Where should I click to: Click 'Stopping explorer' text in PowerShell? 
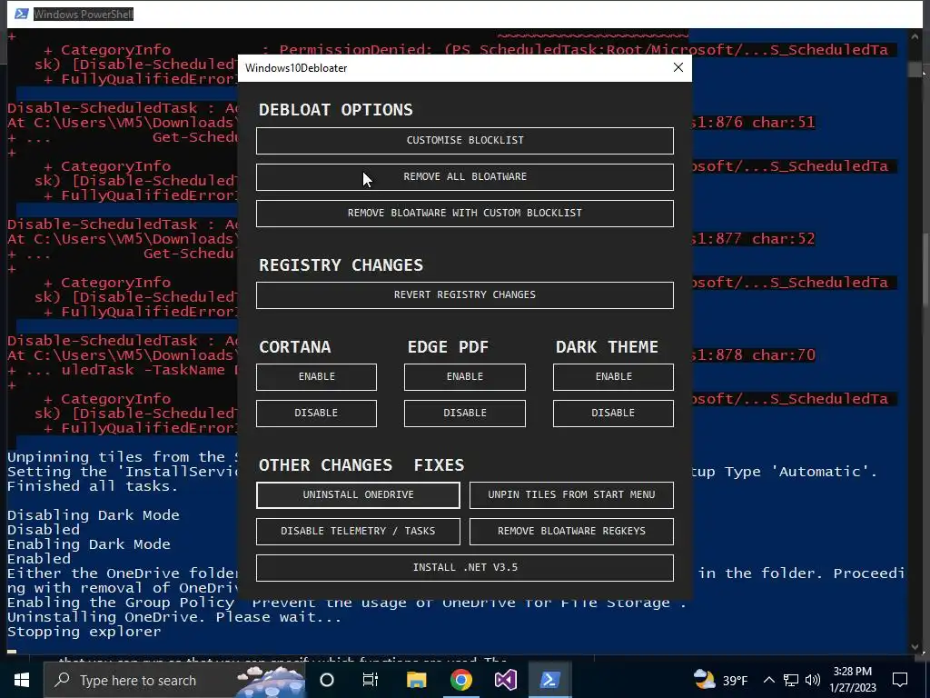pos(84,632)
